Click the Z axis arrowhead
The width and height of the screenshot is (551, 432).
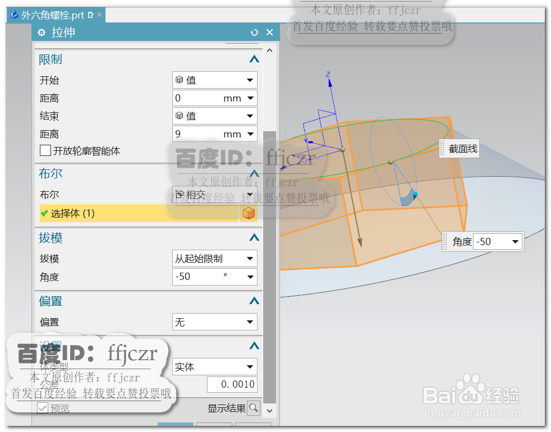(330, 83)
